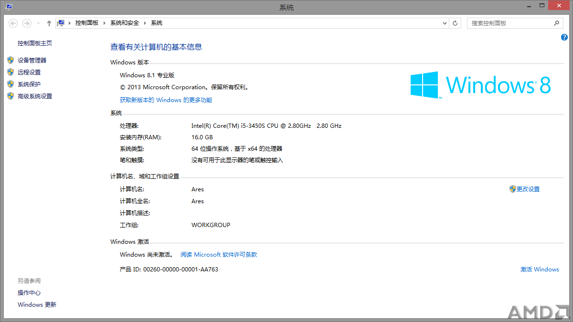The image size is (573, 322).
Task: Open 高级系统设置 from sidebar
Action: (x=35, y=96)
